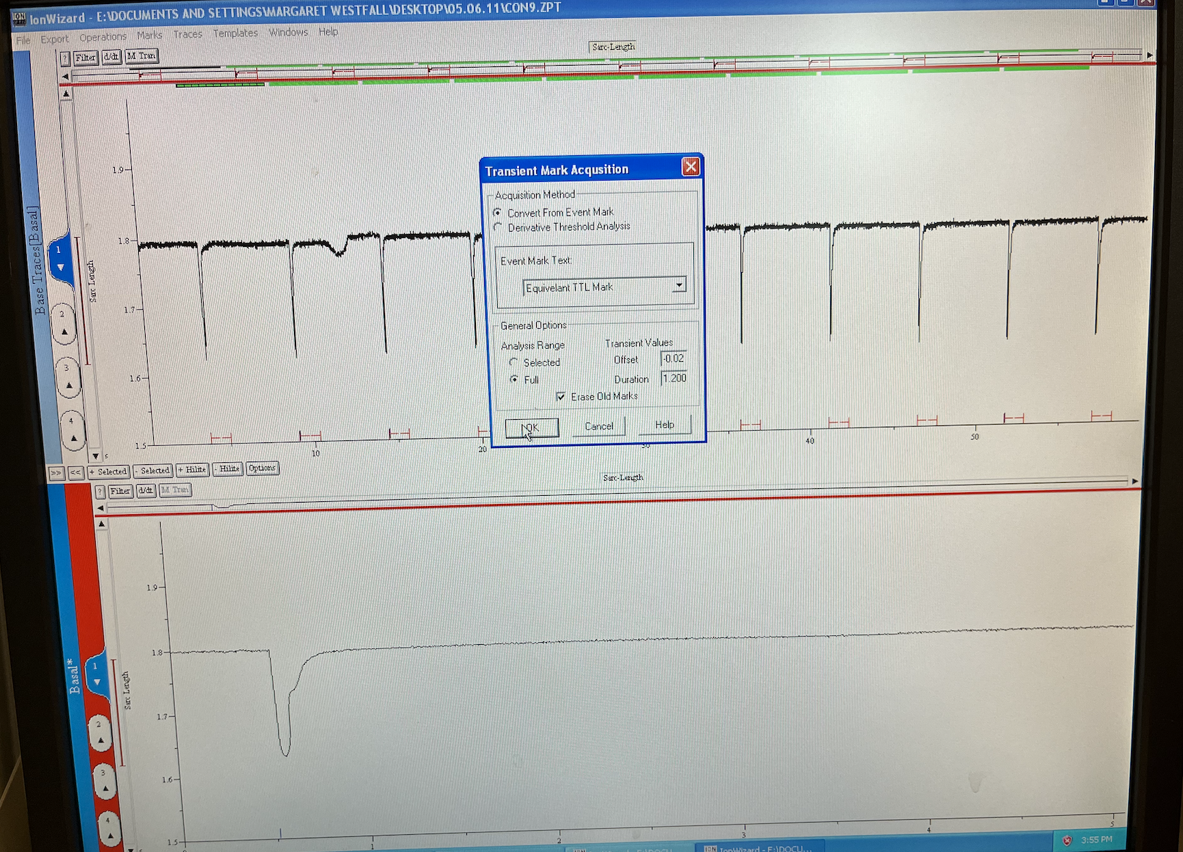1183x852 pixels.
Task: Select trace 4 tab in lower Basal panel
Action: (x=109, y=827)
